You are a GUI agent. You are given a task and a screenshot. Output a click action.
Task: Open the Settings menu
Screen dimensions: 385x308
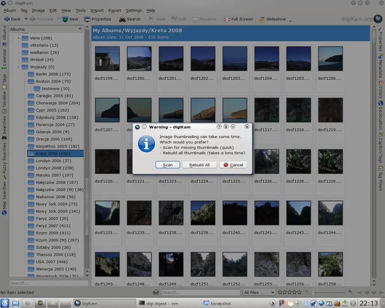[133, 11]
